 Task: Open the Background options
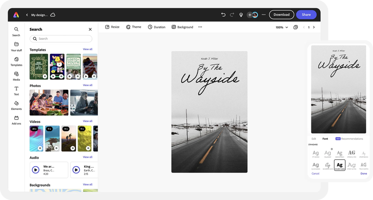(183, 27)
